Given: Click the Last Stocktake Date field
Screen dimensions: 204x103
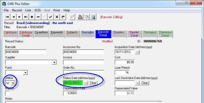Looking at the screenshot, I should click(125, 83).
